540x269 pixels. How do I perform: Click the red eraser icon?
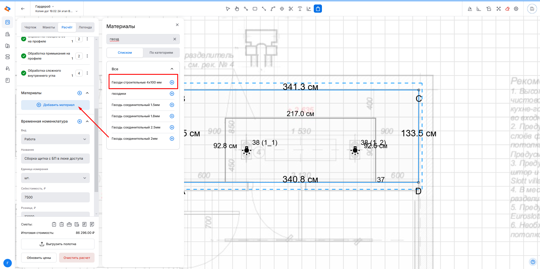[507, 9]
